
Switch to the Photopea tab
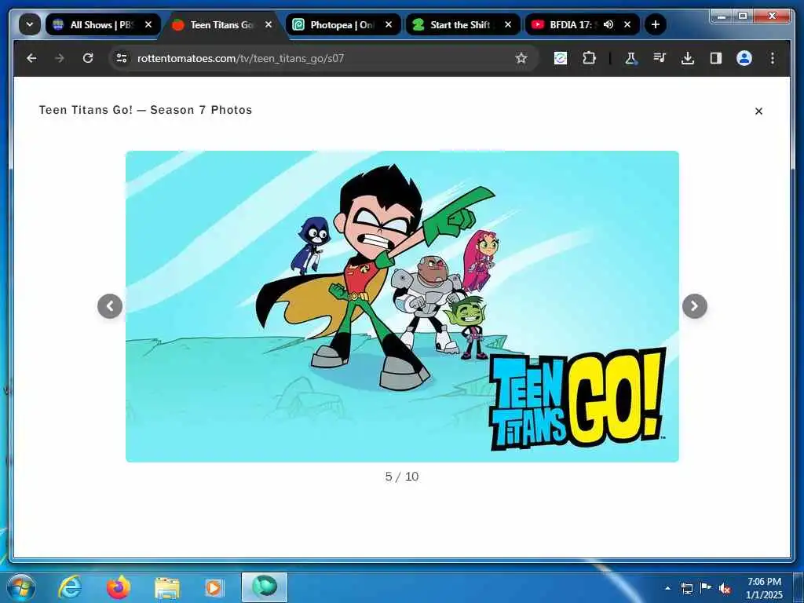(342, 24)
